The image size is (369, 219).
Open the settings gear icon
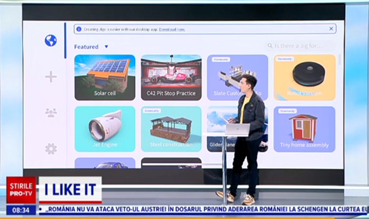point(51,149)
